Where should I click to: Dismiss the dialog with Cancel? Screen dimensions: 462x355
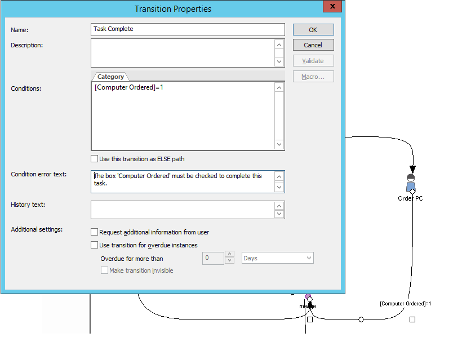click(313, 45)
